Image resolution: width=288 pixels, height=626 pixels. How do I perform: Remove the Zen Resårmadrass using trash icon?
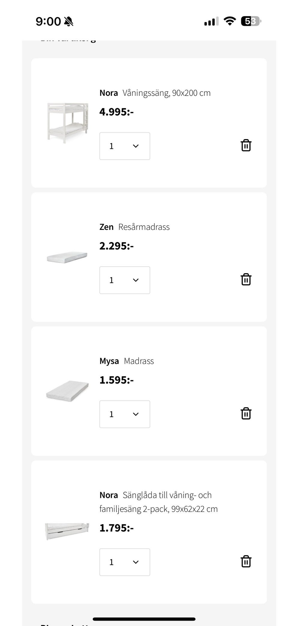coord(246,279)
